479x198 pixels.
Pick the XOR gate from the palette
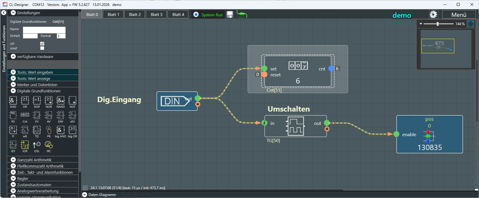coord(37,101)
